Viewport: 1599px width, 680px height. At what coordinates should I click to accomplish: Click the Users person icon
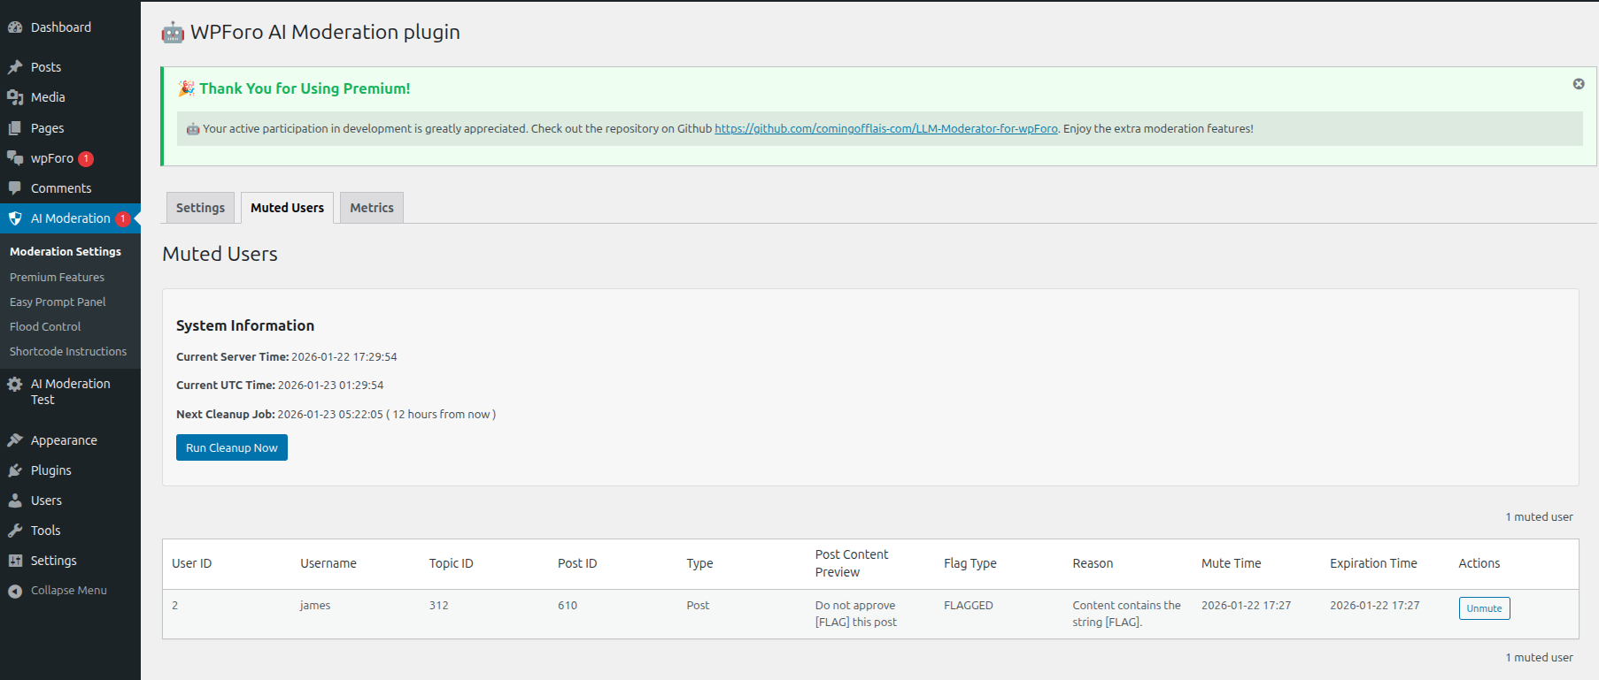pos(15,500)
